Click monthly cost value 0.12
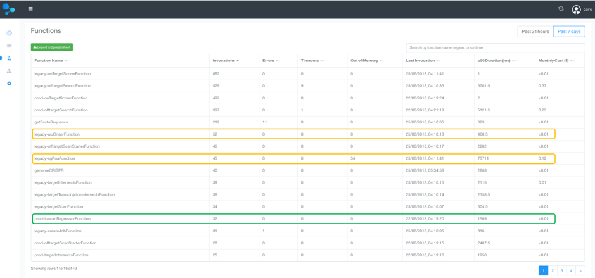 (x=542, y=158)
